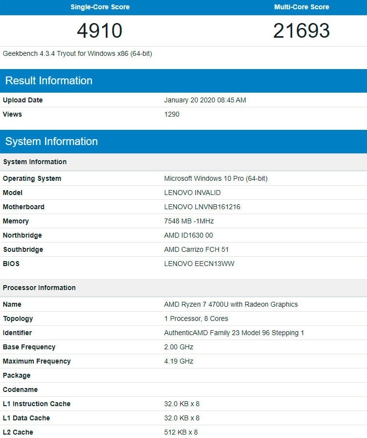
Task: Select the 1 Processor, 8 Cores value
Action: (196, 319)
